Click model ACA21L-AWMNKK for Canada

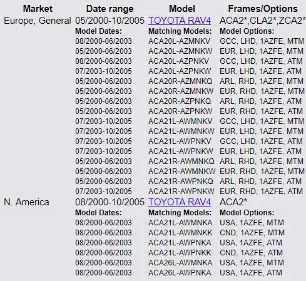pos(180,233)
